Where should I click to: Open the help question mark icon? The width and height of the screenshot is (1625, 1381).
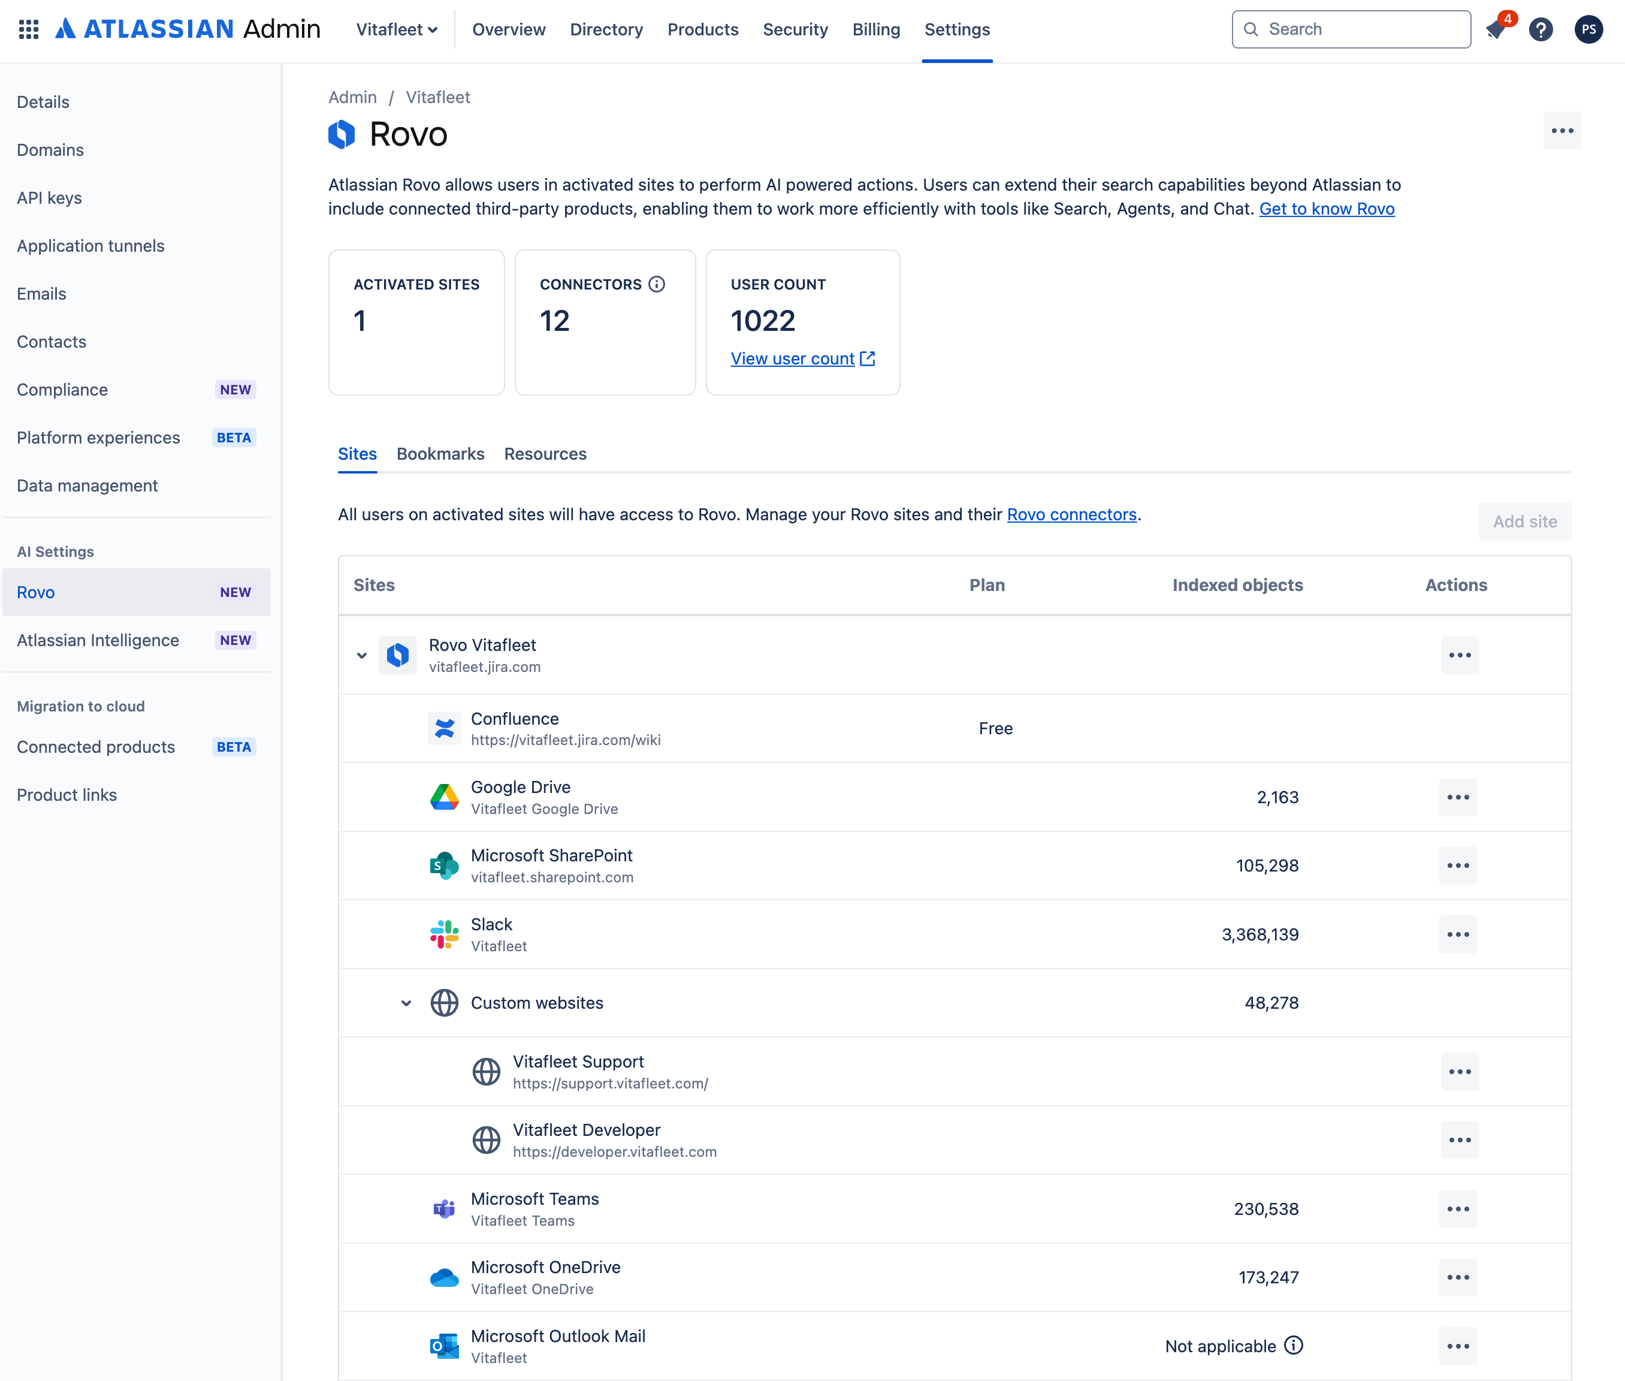click(x=1541, y=29)
